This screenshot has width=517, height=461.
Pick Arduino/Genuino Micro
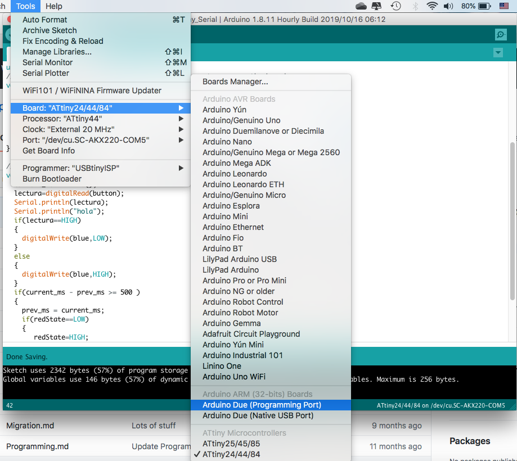pos(271,195)
